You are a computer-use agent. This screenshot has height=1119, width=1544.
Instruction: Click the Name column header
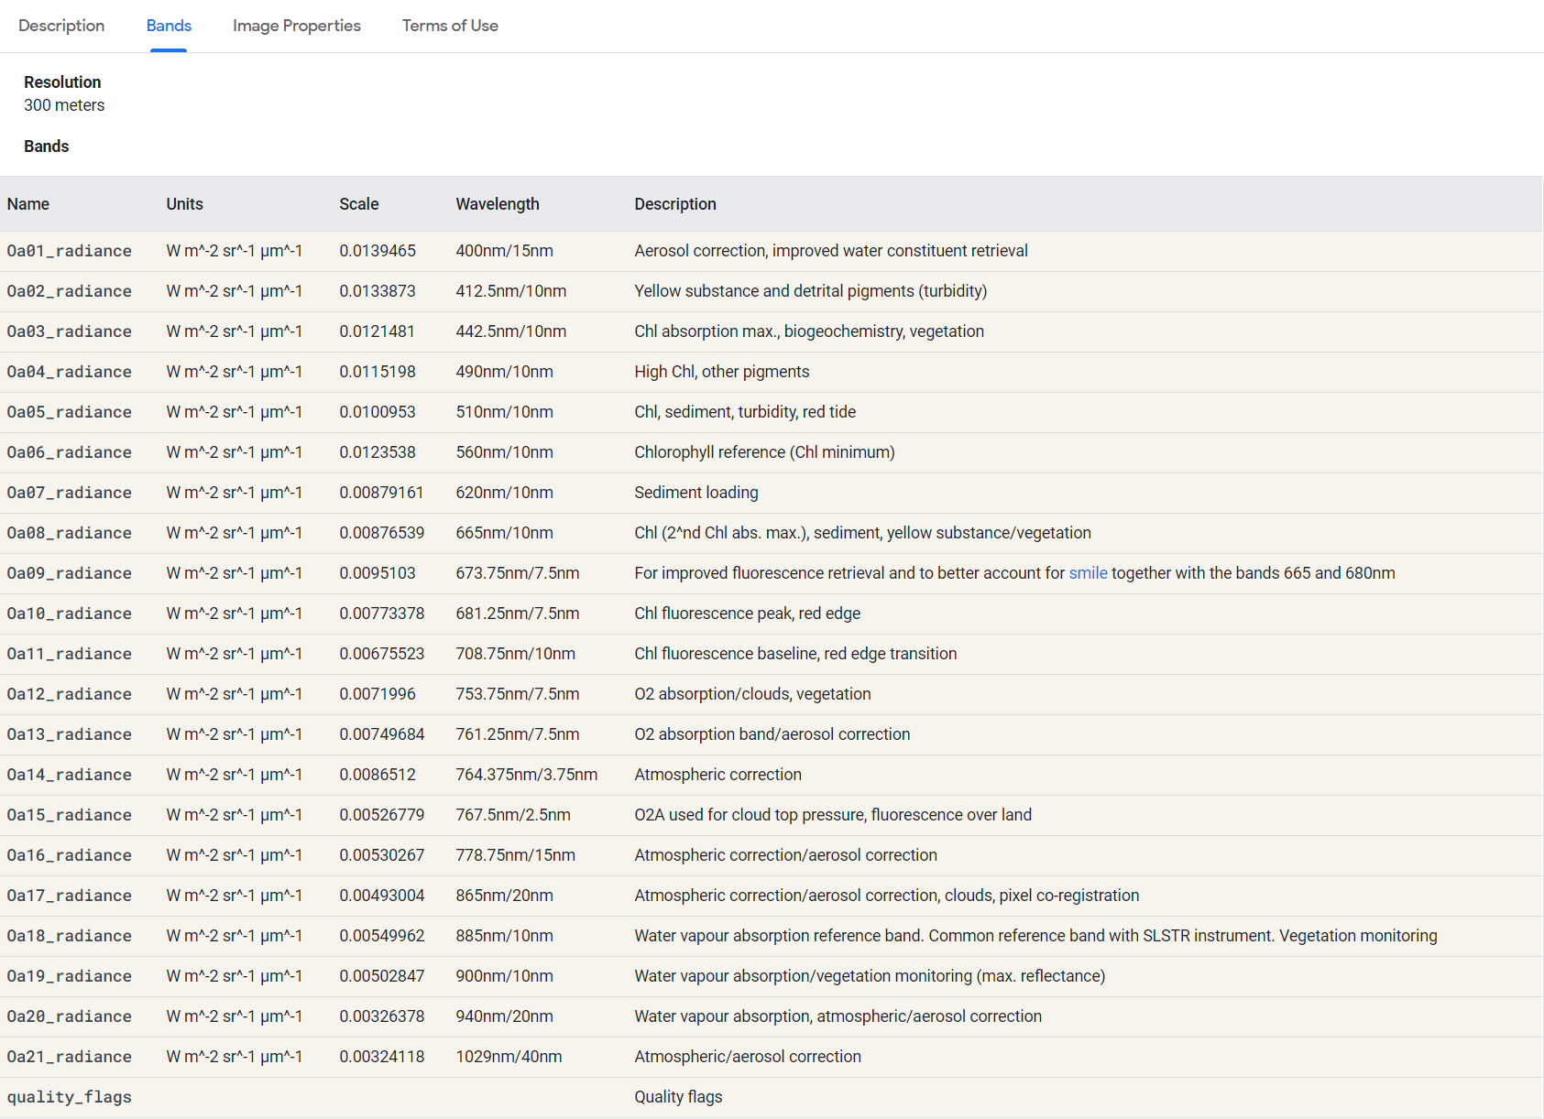coord(28,204)
